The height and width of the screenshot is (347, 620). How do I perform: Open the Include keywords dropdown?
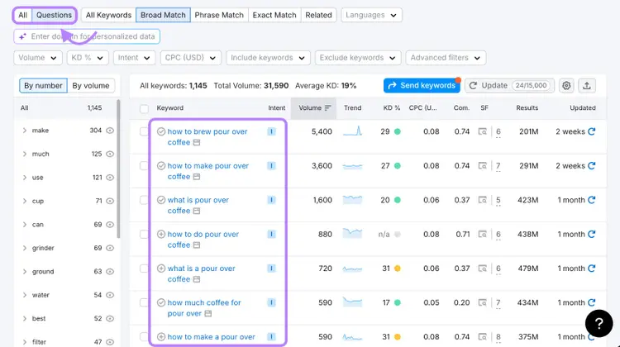(x=268, y=58)
